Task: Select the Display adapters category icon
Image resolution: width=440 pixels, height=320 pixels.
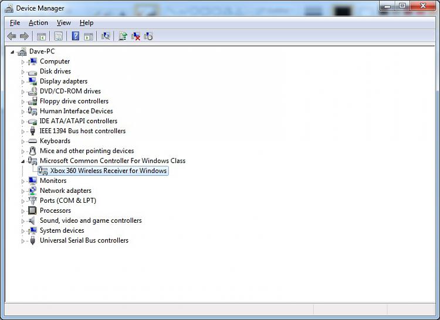Action: pyautogui.click(x=32, y=81)
